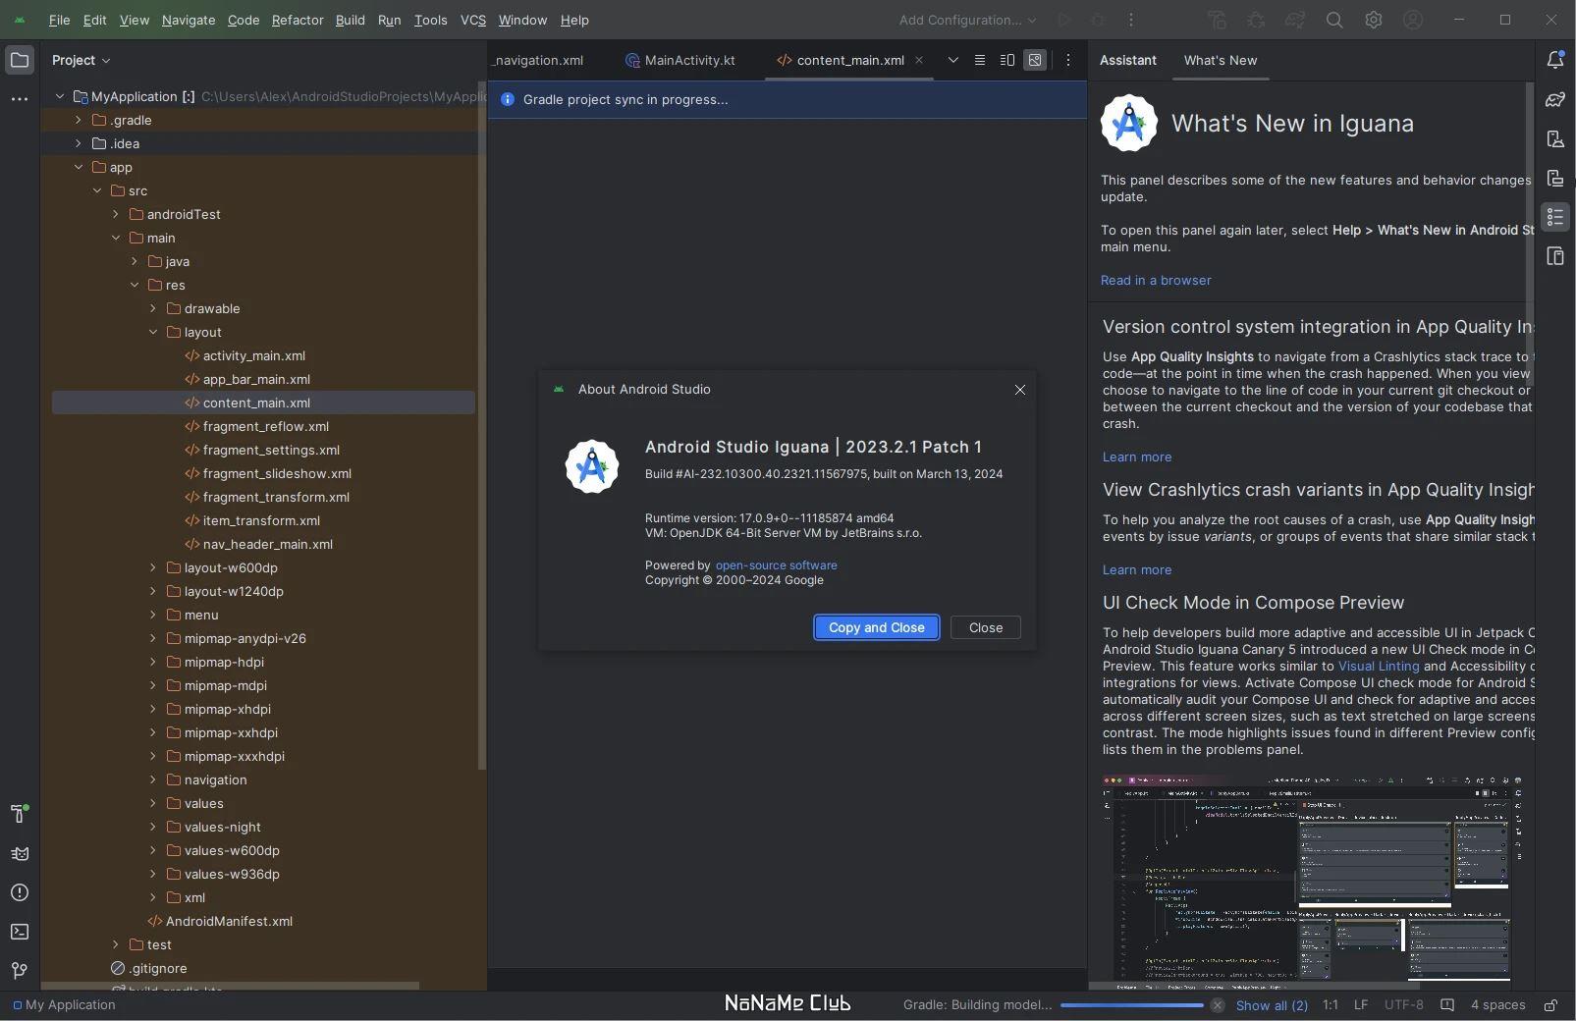Click the Close button in About dialog
Image resolution: width=1576 pixels, height=1021 pixels.
(x=986, y=627)
